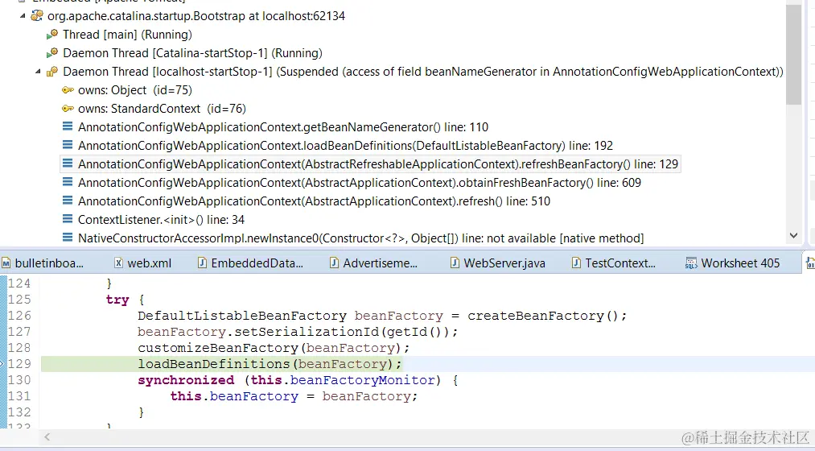Select frame refreshBeanFactory() line: 129

click(x=378, y=164)
